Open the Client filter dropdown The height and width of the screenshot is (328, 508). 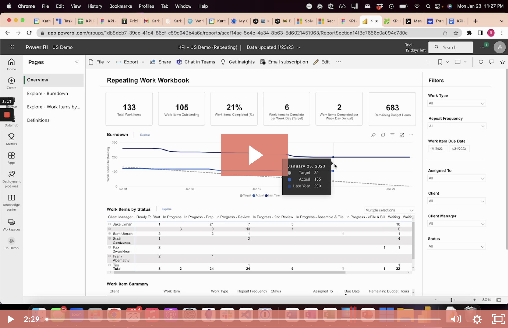pyautogui.click(x=456, y=201)
